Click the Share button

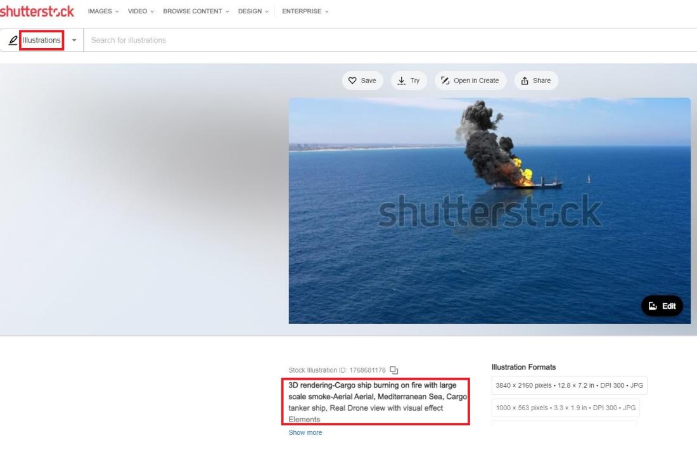[536, 81]
